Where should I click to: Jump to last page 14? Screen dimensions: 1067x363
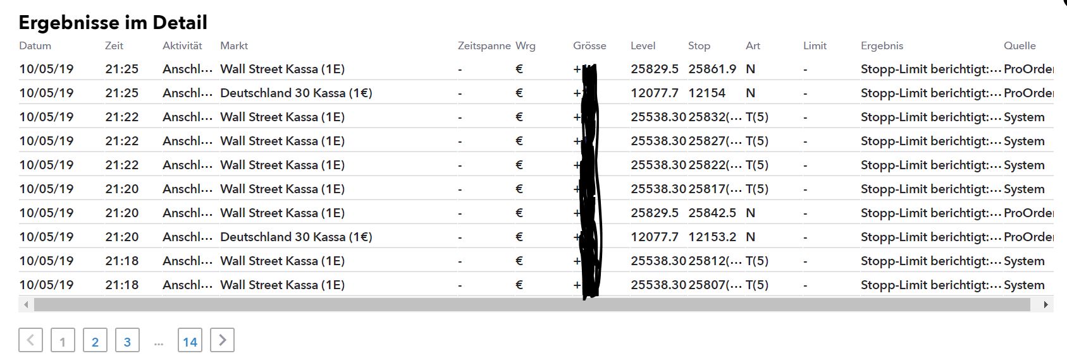190,341
